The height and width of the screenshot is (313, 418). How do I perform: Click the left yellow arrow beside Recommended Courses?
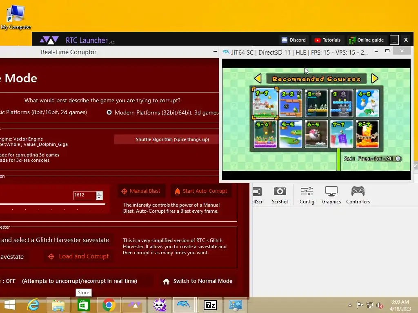pyautogui.click(x=258, y=79)
